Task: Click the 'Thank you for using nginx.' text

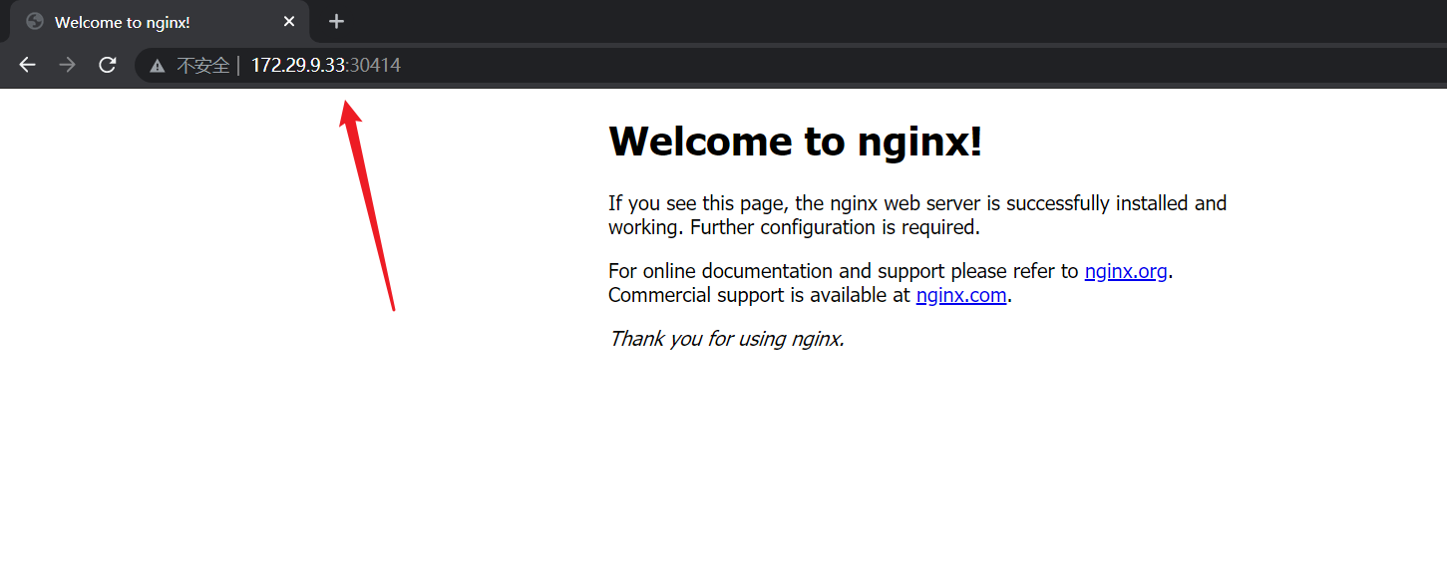Action: [727, 339]
